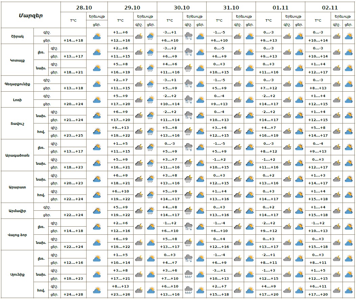The image size is (356, 299).
Task: Select the 31.10 date column header
Action: click(x=231, y=7)
